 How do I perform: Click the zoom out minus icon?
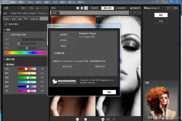pyautogui.click(x=78, y=119)
